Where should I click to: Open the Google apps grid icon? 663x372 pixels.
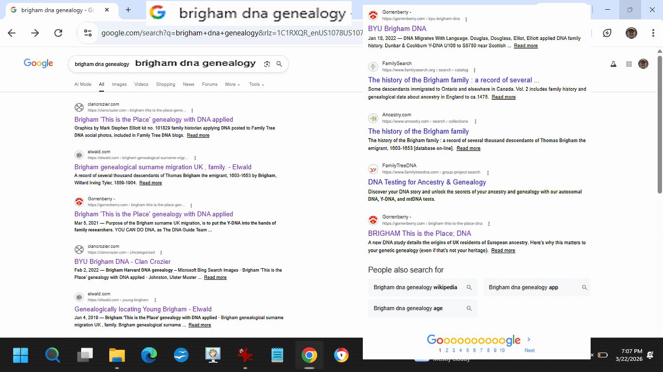click(629, 64)
